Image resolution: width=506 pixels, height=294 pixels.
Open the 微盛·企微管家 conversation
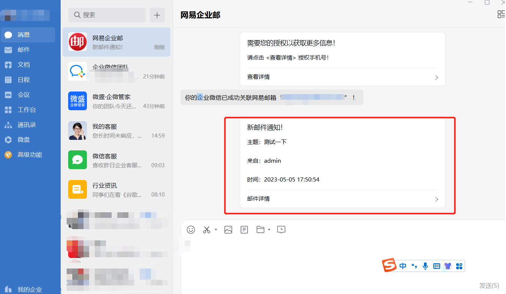116,101
